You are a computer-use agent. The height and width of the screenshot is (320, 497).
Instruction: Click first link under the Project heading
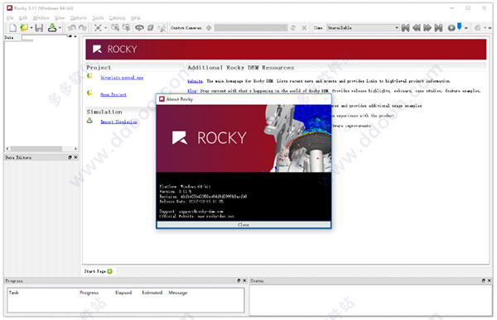click(x=122, y=77)
